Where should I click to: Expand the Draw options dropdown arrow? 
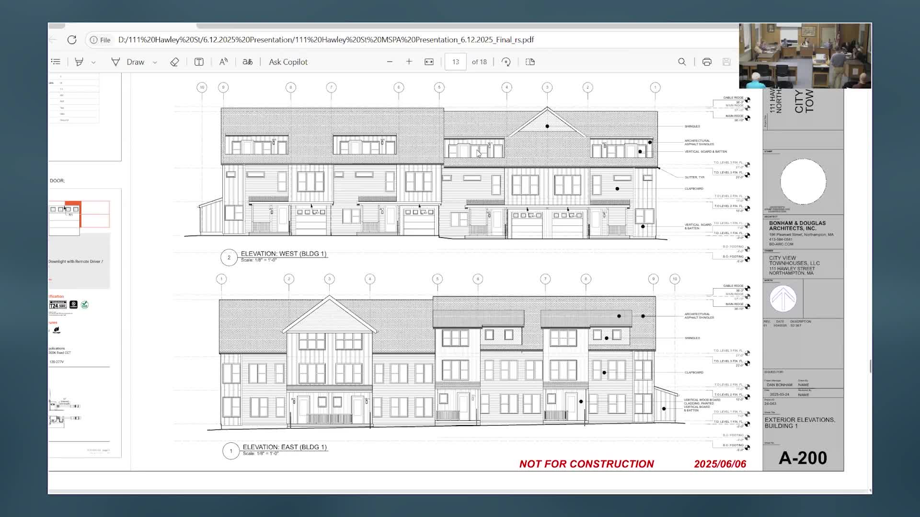tap(155, 62)
